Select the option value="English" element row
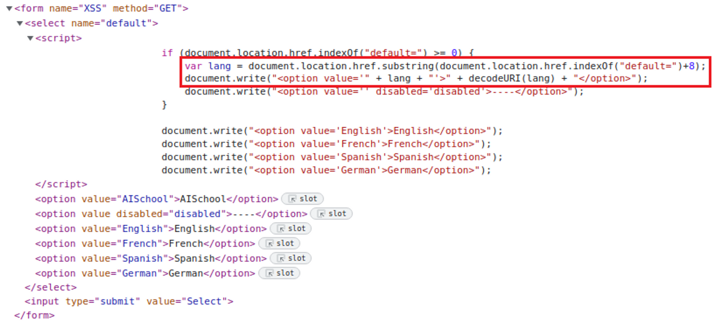The width and height of the screenshot is (720, 321). coord(151,229)
